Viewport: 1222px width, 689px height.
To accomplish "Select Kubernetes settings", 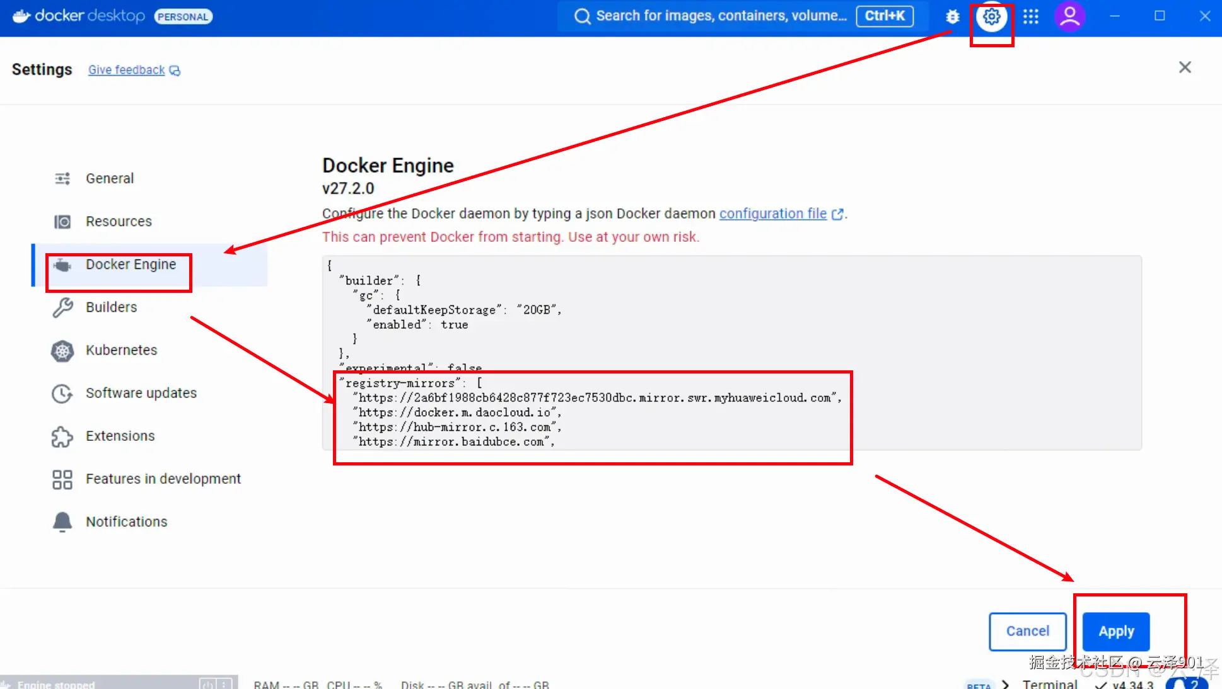I will point(121,350).
